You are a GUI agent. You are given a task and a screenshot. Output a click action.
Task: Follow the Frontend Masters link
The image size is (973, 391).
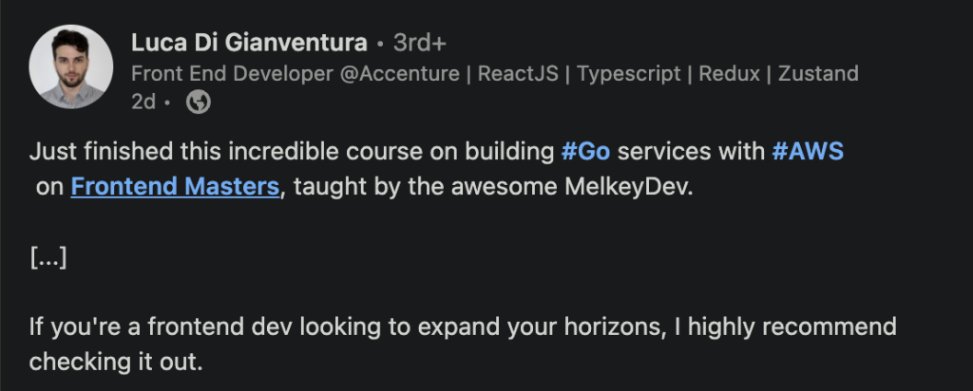176,186
